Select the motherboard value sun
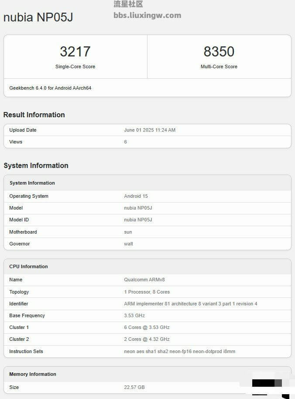The image size is (295, 399). [x=128, y=232]
